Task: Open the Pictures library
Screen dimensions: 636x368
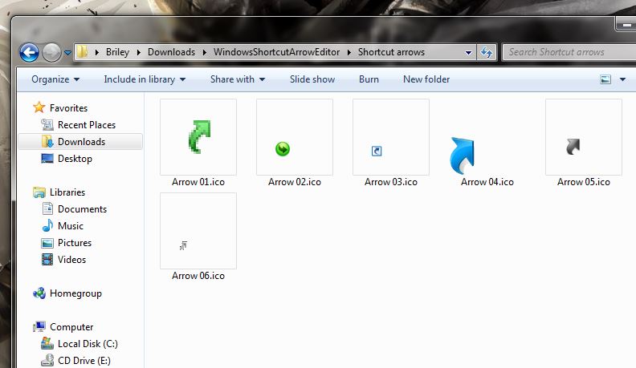Action: point(74,243)
